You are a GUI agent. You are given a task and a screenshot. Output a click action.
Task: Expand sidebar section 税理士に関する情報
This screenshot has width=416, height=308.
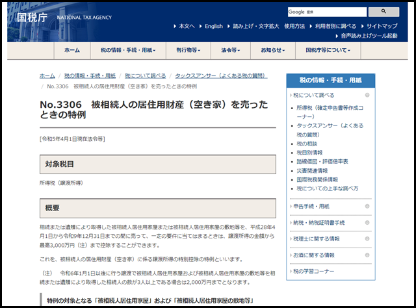pos(317,238)
